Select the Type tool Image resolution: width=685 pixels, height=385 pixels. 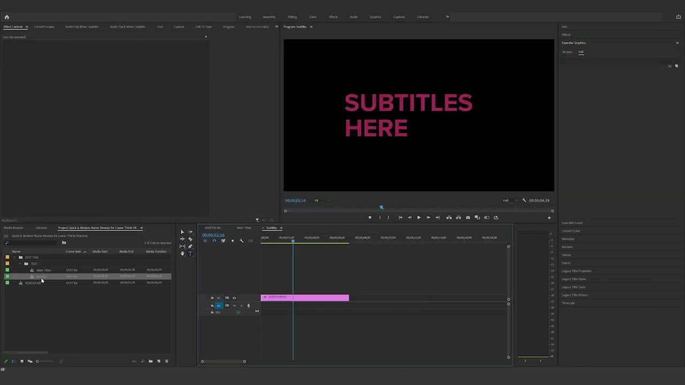click(190, 253)
